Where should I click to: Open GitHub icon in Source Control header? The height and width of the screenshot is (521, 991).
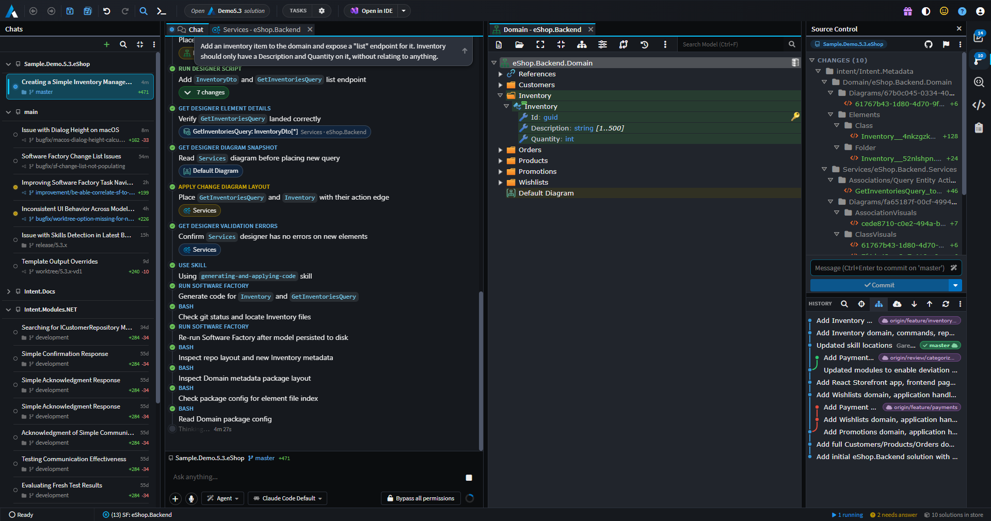tap(929, 44)
